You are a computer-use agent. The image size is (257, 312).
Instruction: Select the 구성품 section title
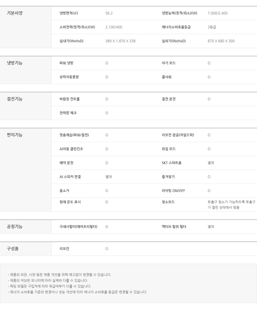click(x=13, y=249)
